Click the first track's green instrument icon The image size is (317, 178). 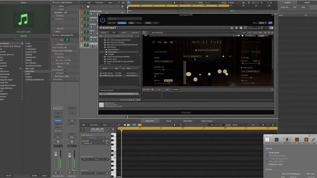(x=86, y=12)
